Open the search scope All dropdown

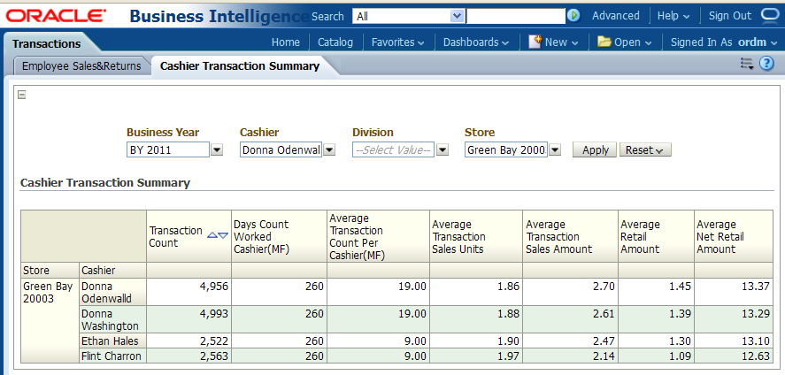point(457,16)
